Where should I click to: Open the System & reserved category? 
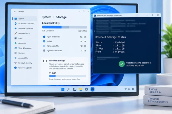[x=64, y=51]
